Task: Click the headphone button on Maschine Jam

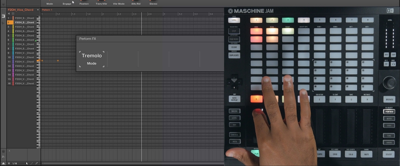Action: [393, 64]
